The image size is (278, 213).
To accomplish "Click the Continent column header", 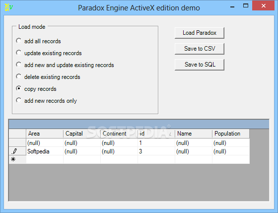I will pyautogui.click(x=119, y=134).
